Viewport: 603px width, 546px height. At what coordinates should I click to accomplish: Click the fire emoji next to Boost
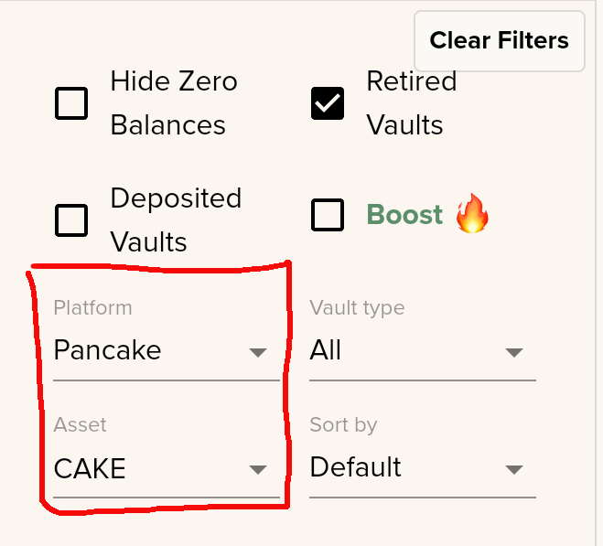point(472,213)
